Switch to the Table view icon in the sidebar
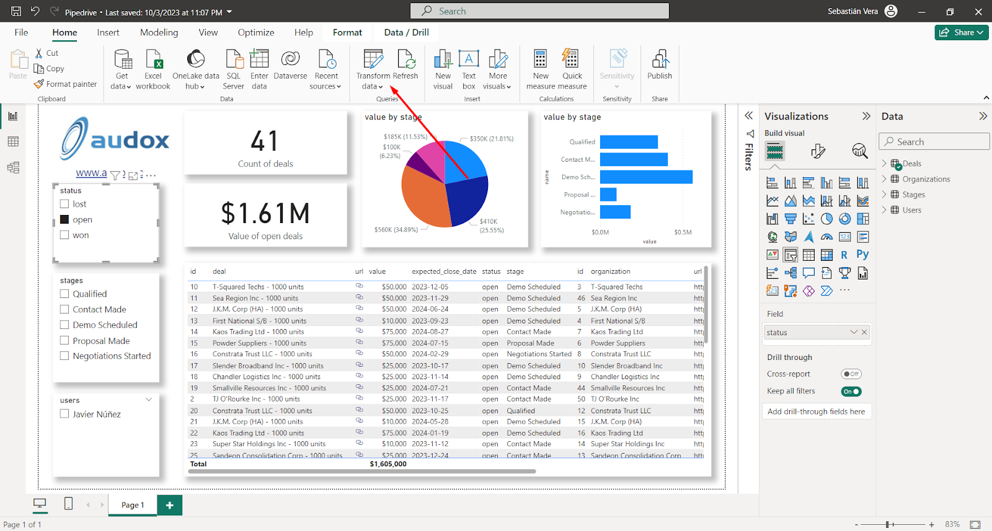This screenshot has height=531, width=992. [x=13, y=142]
